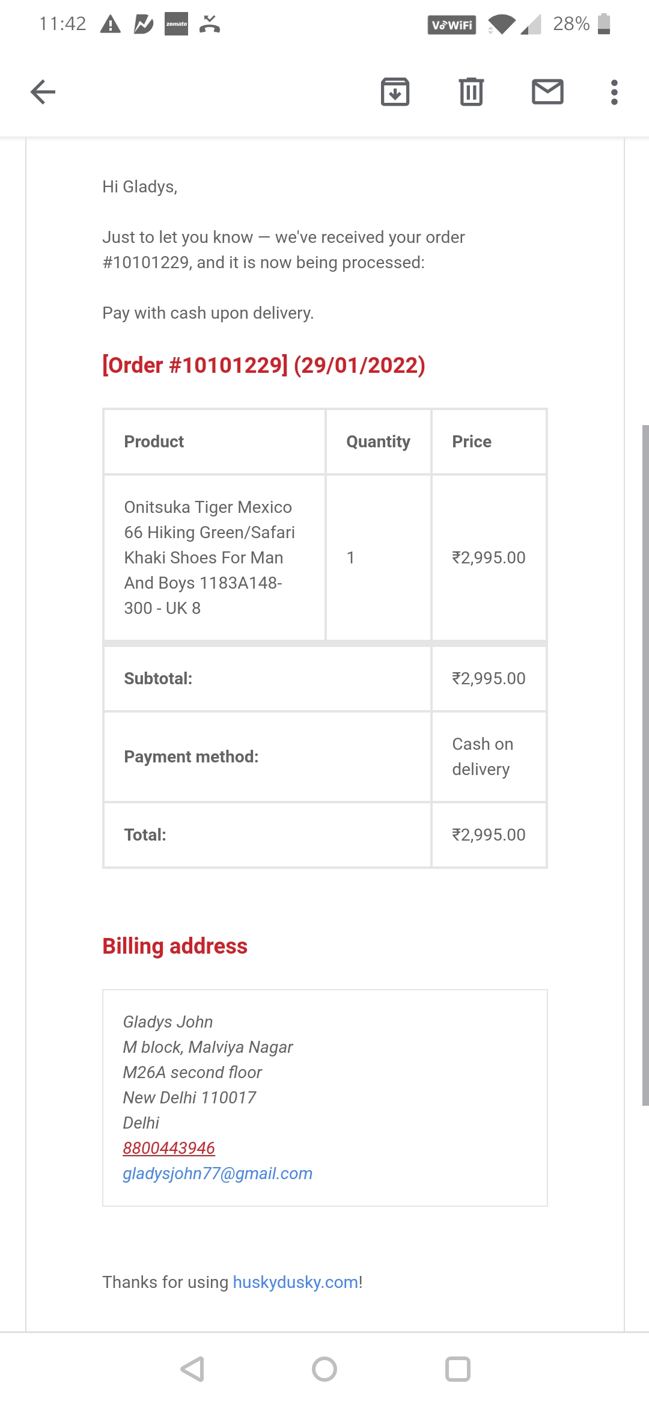Tap the red Order #10101229 heading
This screenshot has height=1407, width=649.
(264, 365)
